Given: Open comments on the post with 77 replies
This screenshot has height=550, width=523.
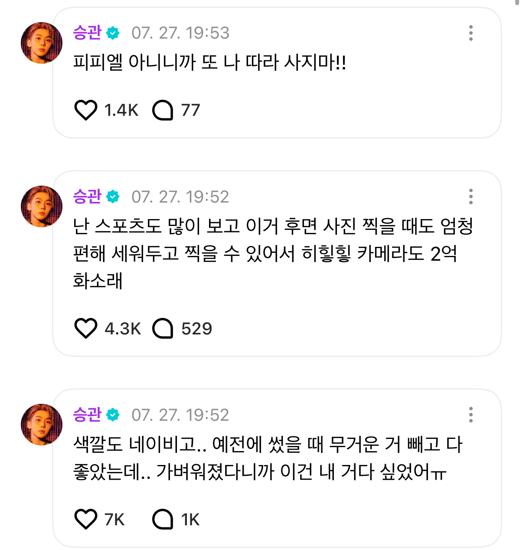Looking at the screenshot, I should (163, 110).
